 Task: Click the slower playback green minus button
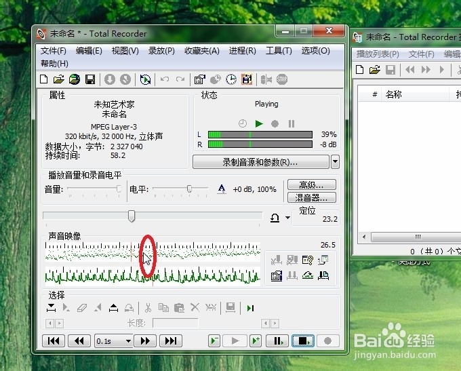(214, 341)
